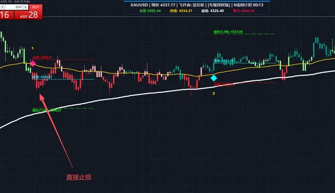Click the yellow signal number 2 label

(x=214, y=93)
